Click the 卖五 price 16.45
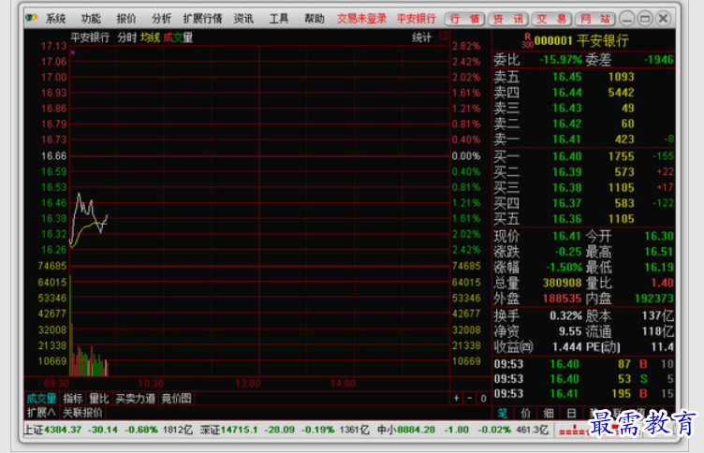 click(566, 77)
